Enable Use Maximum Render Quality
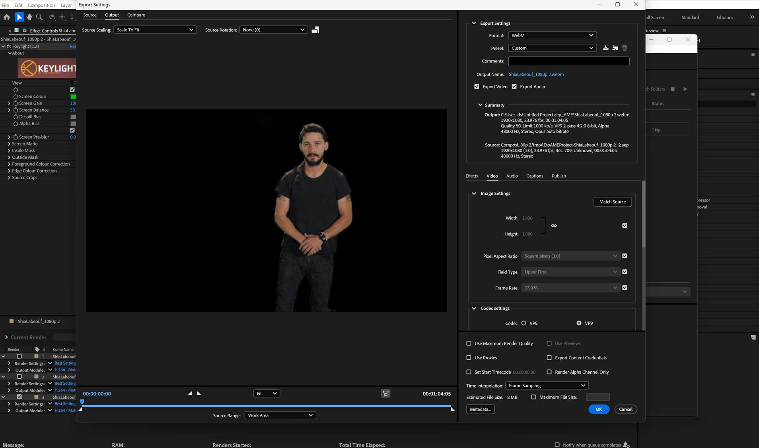 pyautogui.click(x=469, y=343)
